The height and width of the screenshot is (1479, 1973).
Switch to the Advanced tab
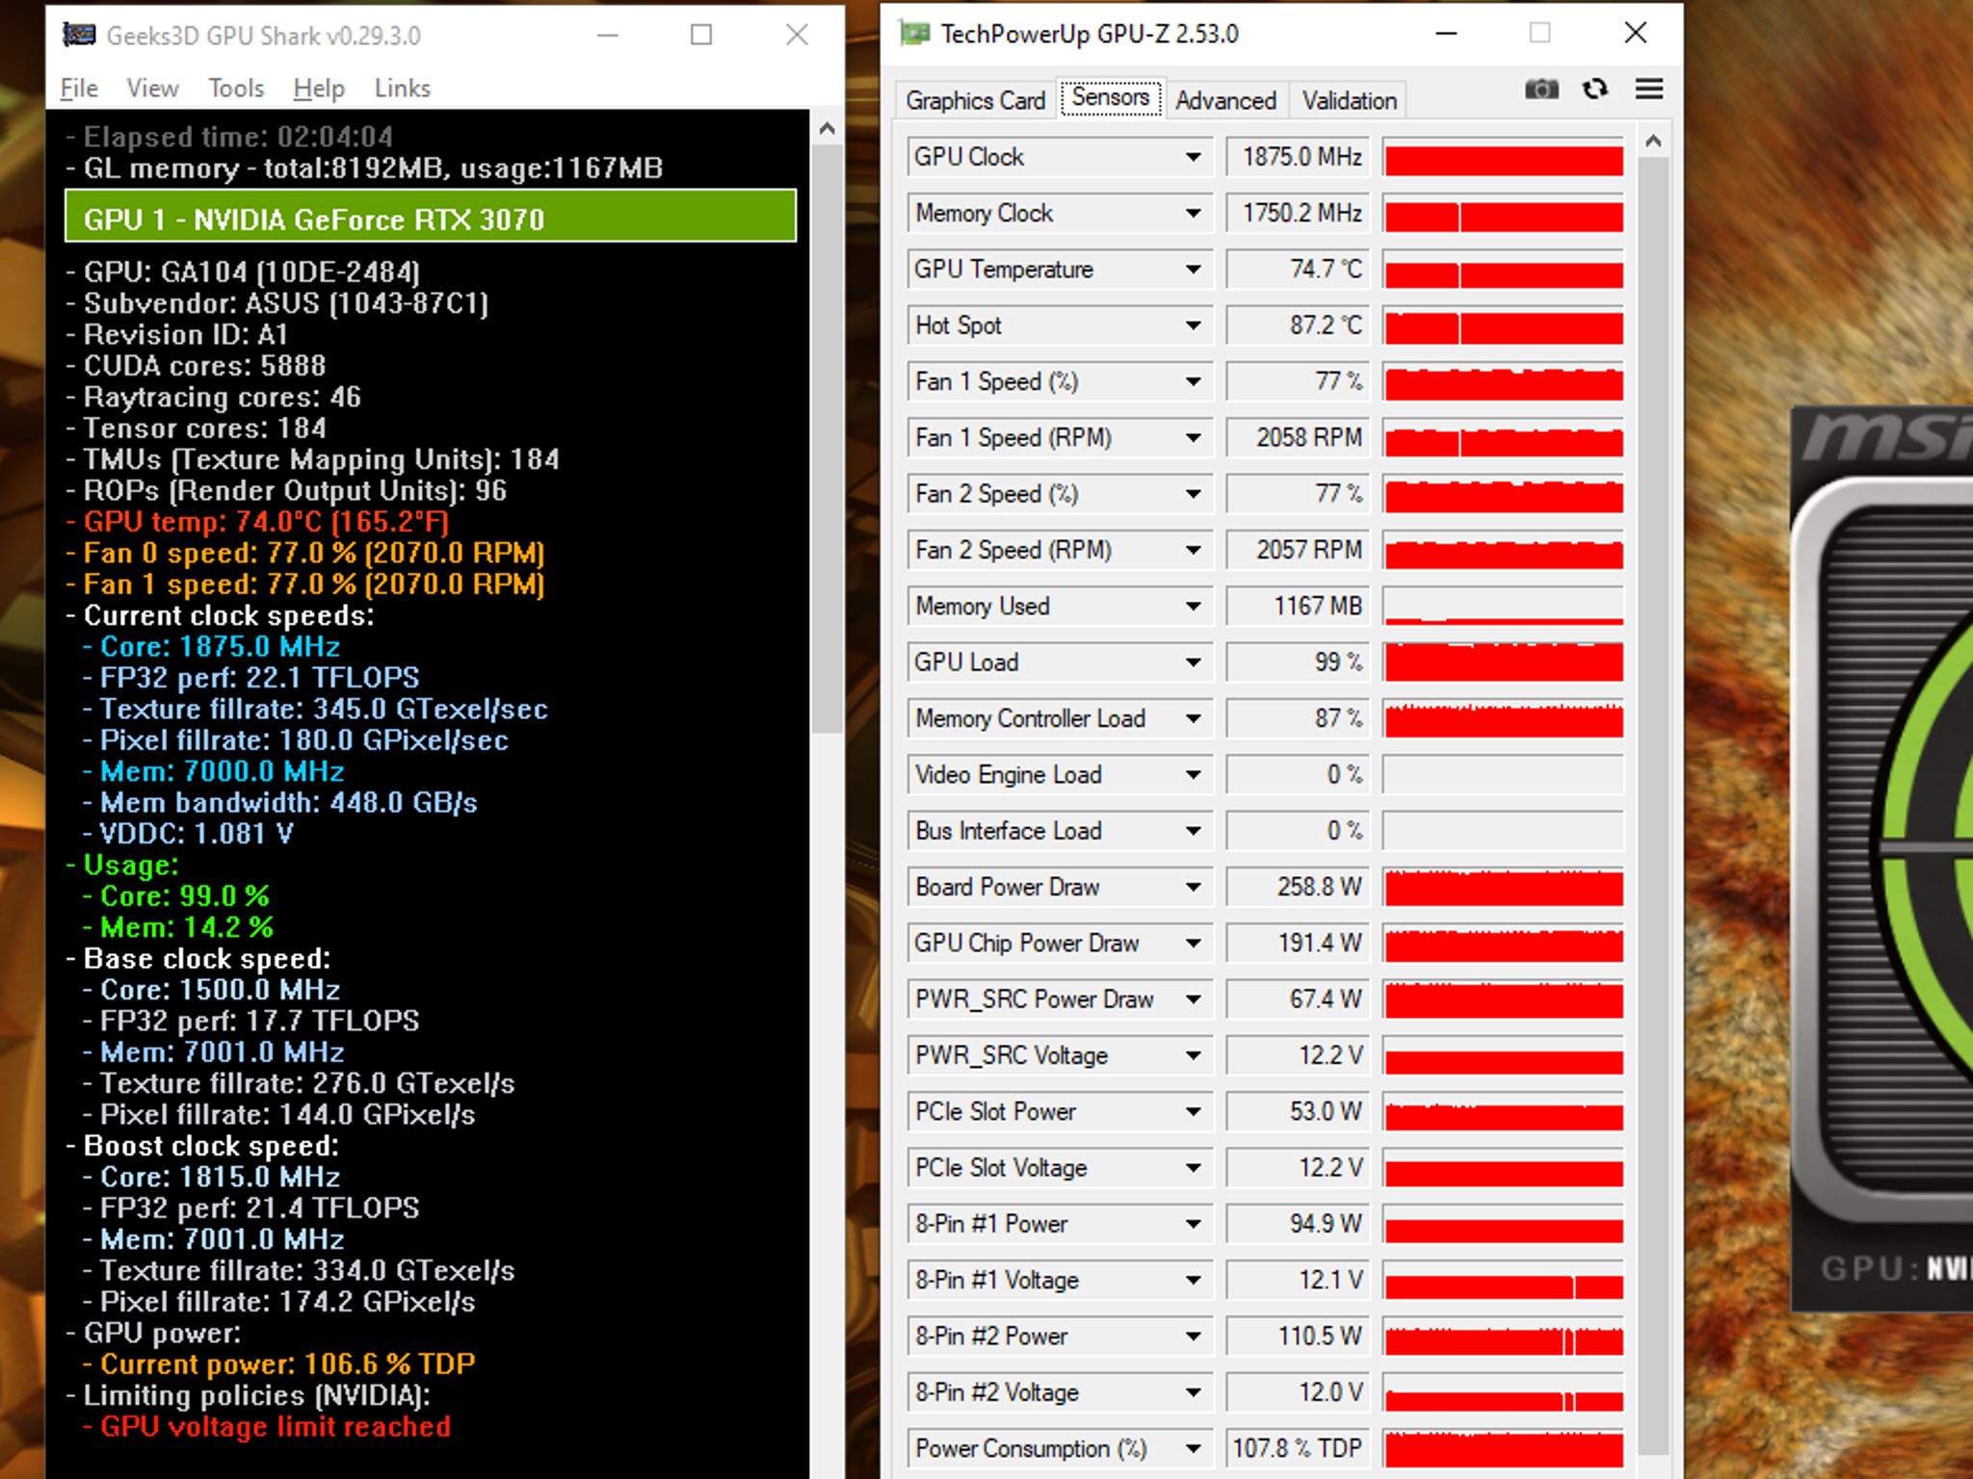coord(1225,100)
